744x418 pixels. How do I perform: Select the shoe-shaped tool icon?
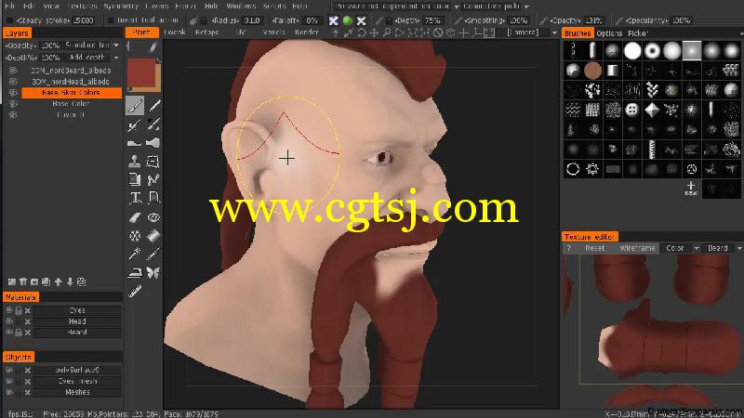tap(135, 143)
